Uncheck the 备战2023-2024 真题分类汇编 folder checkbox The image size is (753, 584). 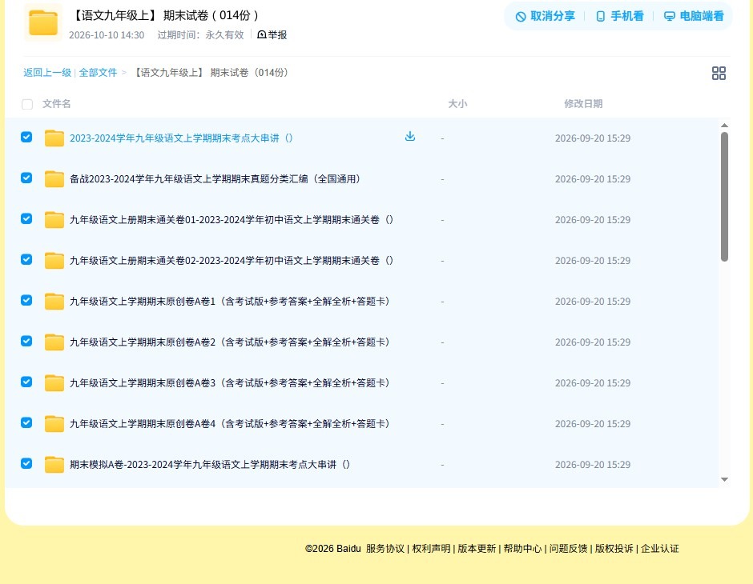(x=26, y=178)
